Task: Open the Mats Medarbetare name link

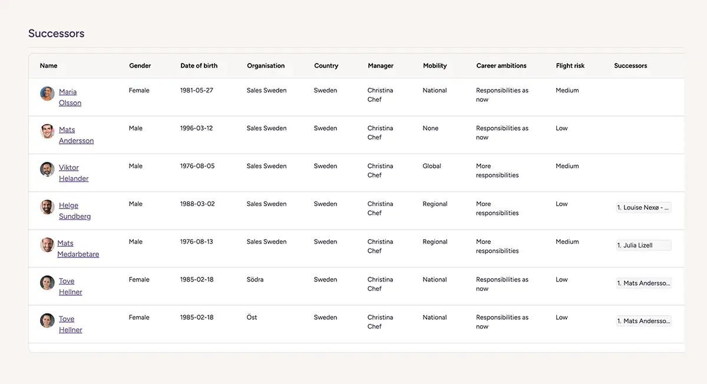Action: click(x=78, y=249)
